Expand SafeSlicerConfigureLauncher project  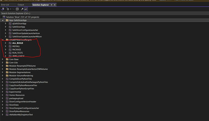[5, 30]
